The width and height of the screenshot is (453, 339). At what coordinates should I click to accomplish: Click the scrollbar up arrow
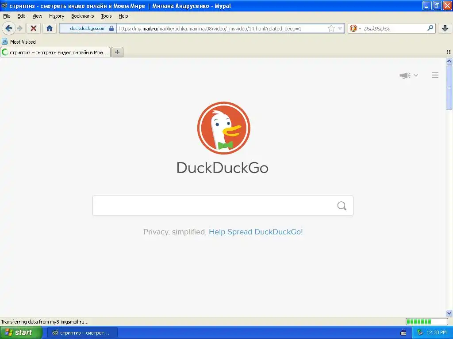coord(449,61)
